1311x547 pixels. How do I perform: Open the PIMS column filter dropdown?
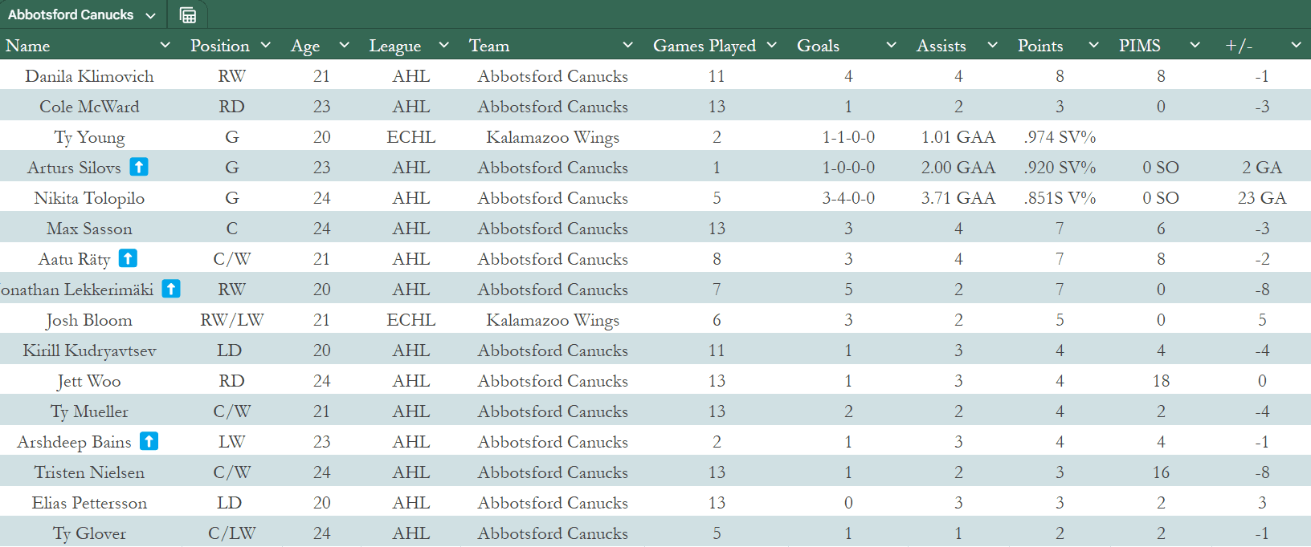point(1195,45)
